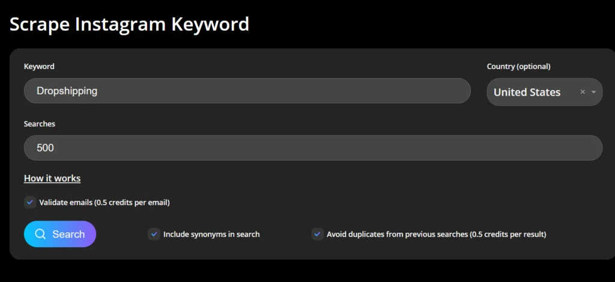Click the Keyword field label
Viewport: 615px width, 282px height.
(39, 66)
